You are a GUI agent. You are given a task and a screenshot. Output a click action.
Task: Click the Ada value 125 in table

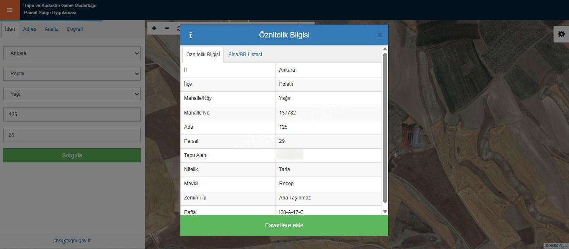pyautogui.click(x=283, y=127)
